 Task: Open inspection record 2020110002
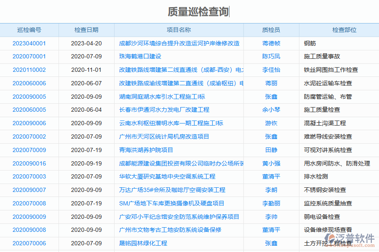coord(29,70)
